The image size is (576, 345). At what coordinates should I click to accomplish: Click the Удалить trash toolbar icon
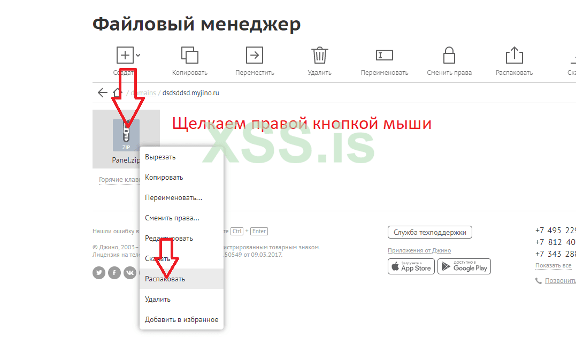point(320,55)
